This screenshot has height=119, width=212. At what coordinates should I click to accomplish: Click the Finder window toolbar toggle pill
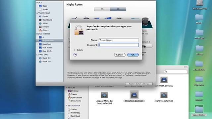(x=185, y=67)
